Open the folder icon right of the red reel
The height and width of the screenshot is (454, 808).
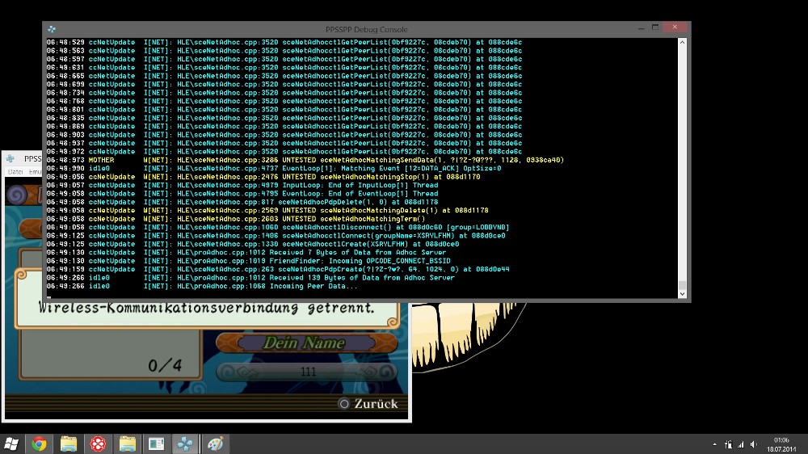(128, 443)
